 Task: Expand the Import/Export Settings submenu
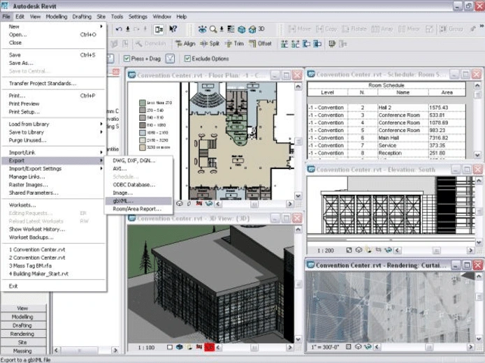[x=101, y=168]
